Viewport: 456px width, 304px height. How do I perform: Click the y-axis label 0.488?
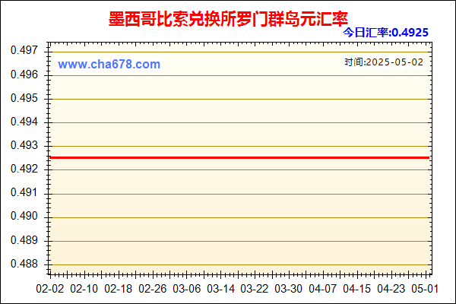click(x=24, y=264)
